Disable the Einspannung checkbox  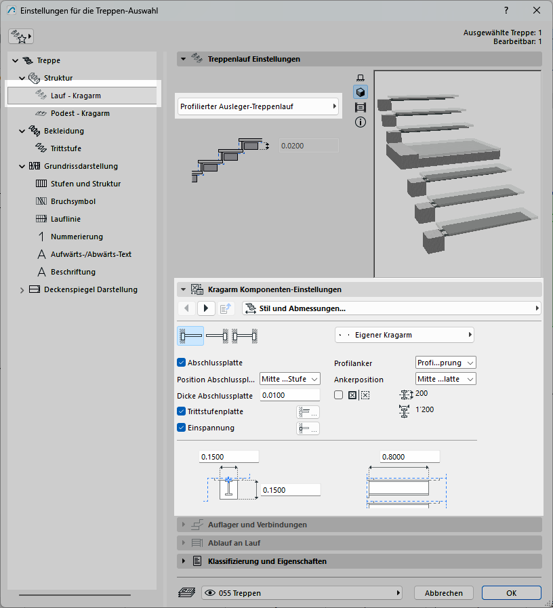tap(181, 428)
